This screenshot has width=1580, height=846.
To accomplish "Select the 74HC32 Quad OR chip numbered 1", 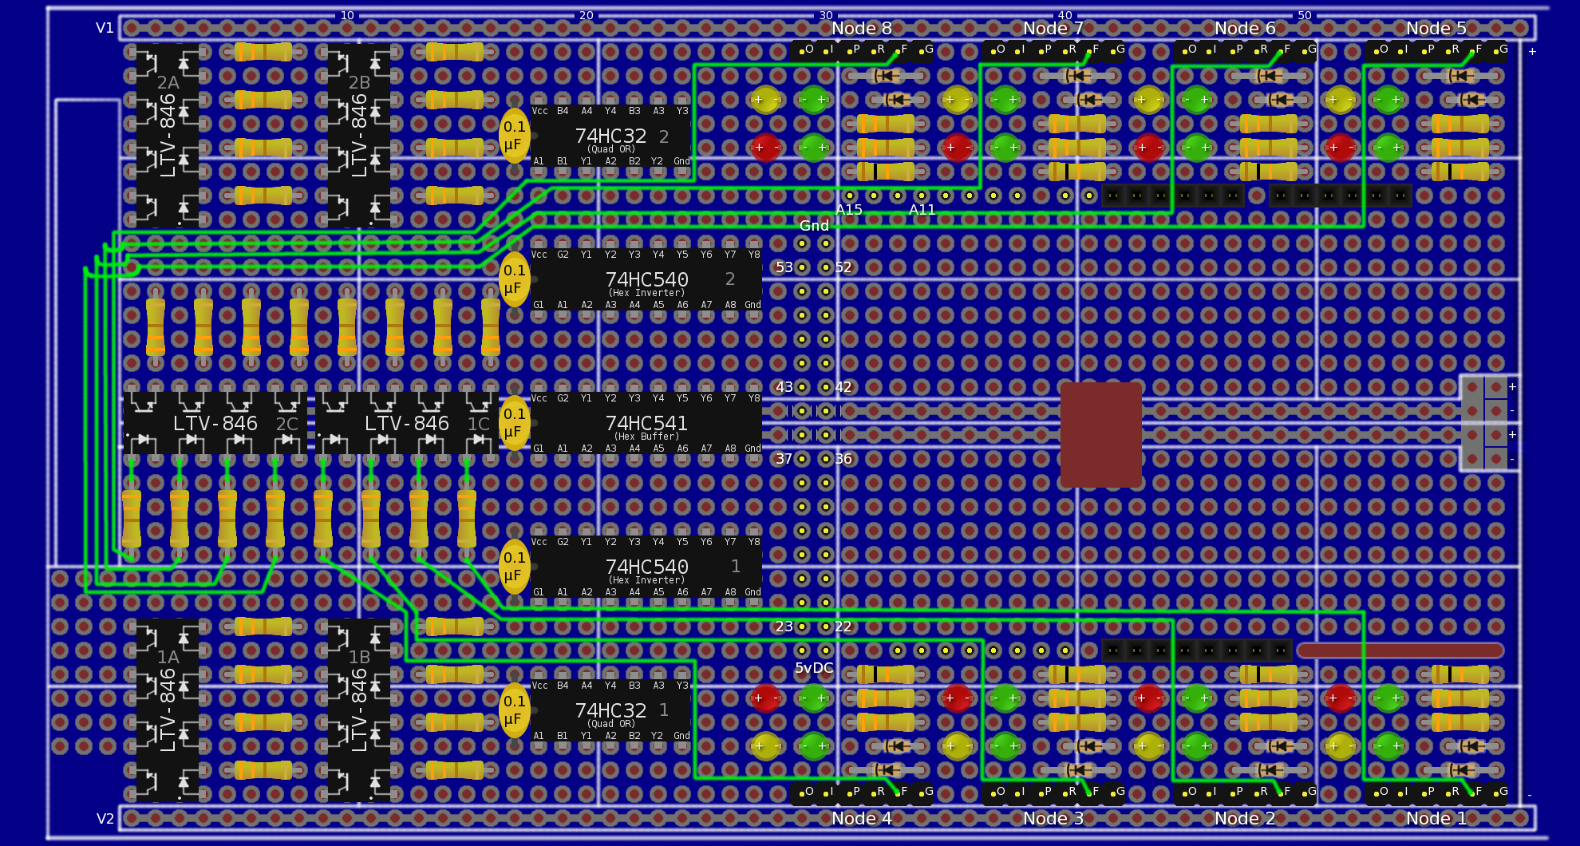I will tap(610, 710).
